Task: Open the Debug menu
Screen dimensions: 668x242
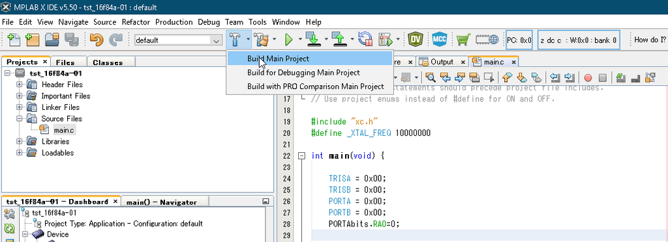Action: [x=209, y=22]
